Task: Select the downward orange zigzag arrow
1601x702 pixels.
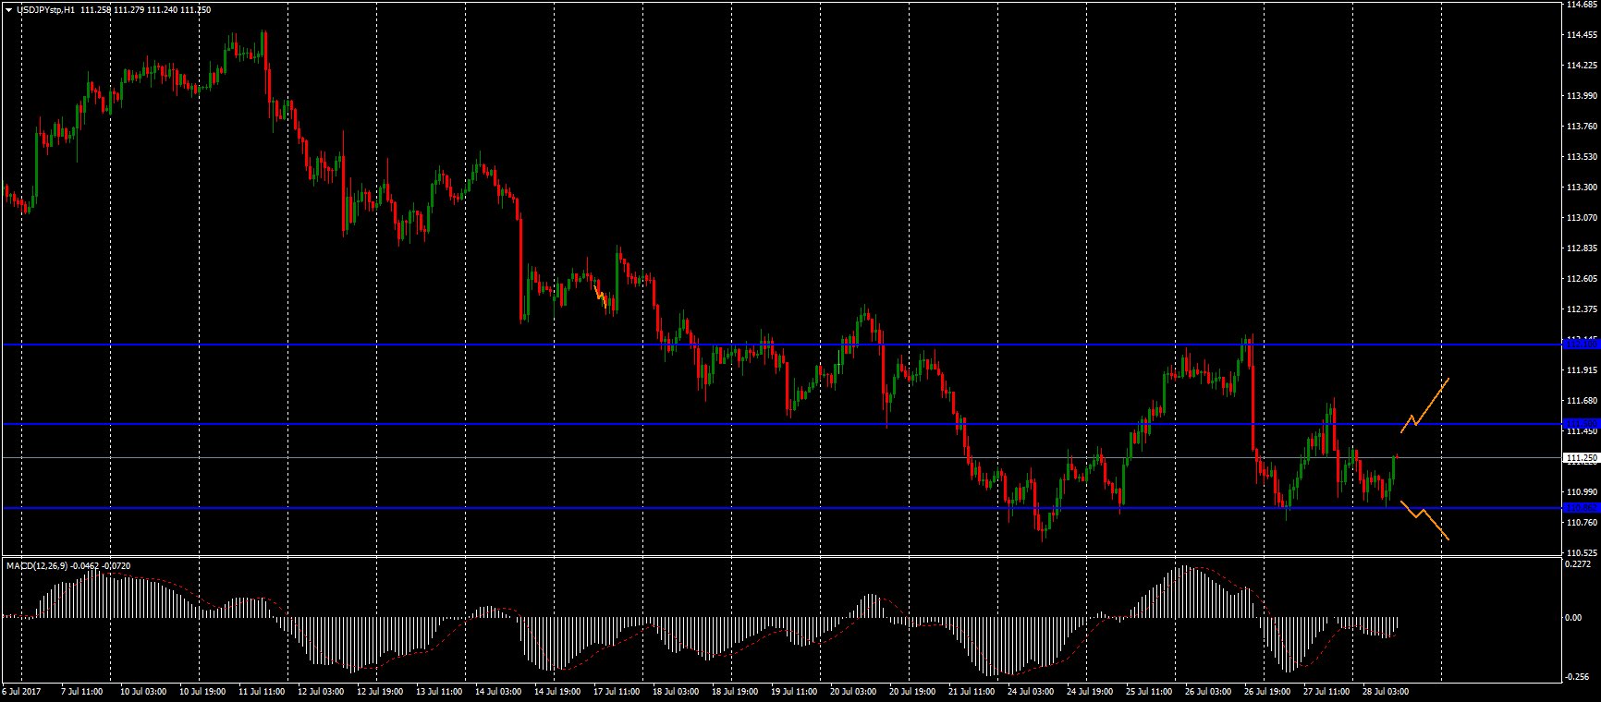Action: pyautogui.click(x=1424, y=520)
